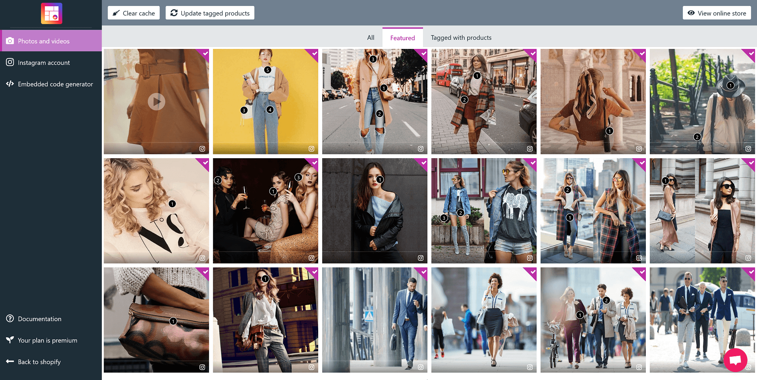Click tag 2 on plaid coat street photo
This screenshot has width=757, height=380.
tap(464, 100)
